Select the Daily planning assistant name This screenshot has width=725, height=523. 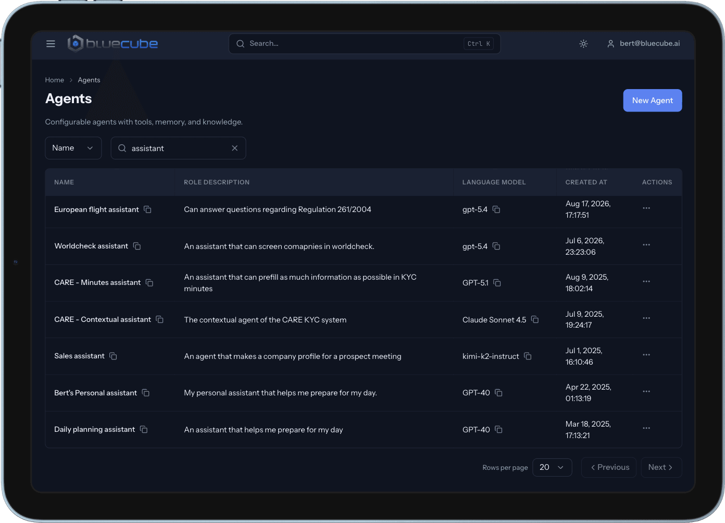[x=94, y=430]
